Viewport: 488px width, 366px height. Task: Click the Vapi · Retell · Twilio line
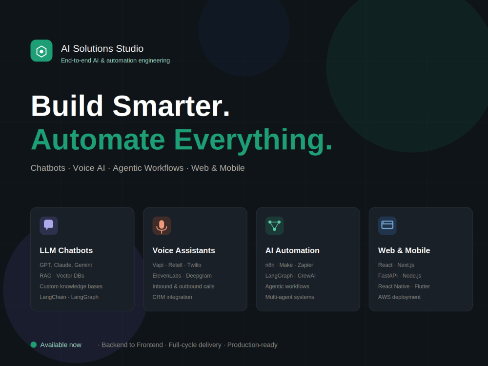tap(177, 265)
